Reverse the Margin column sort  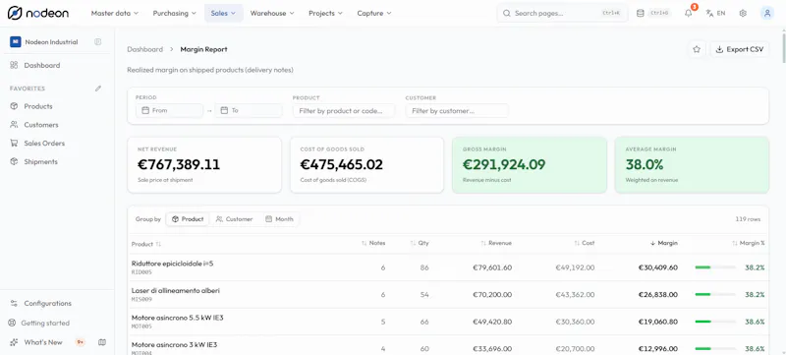pos(664,243)
